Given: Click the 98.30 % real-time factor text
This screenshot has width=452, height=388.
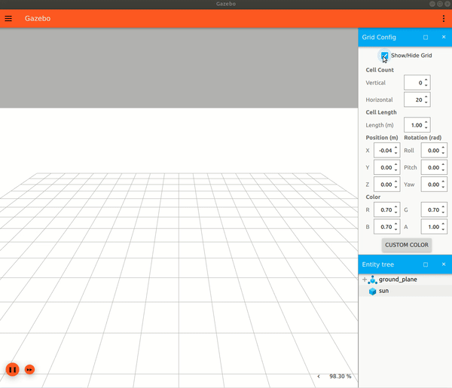Looking at the screenshot, I should (341, 376).
